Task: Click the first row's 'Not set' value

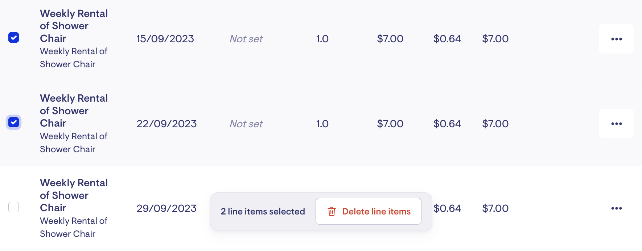Action: pos(246,39)
